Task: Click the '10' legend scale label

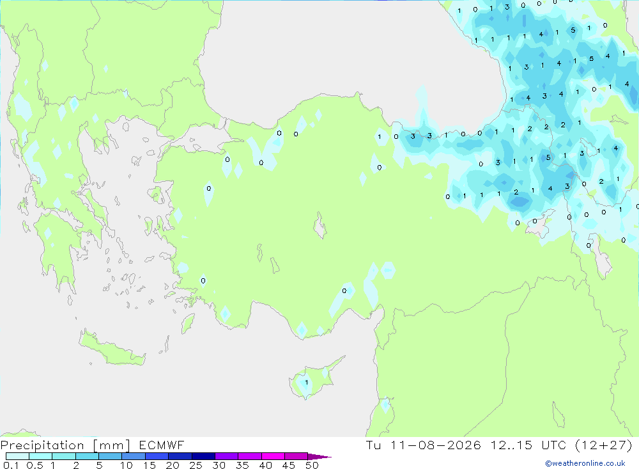Action: pos(127,465)
